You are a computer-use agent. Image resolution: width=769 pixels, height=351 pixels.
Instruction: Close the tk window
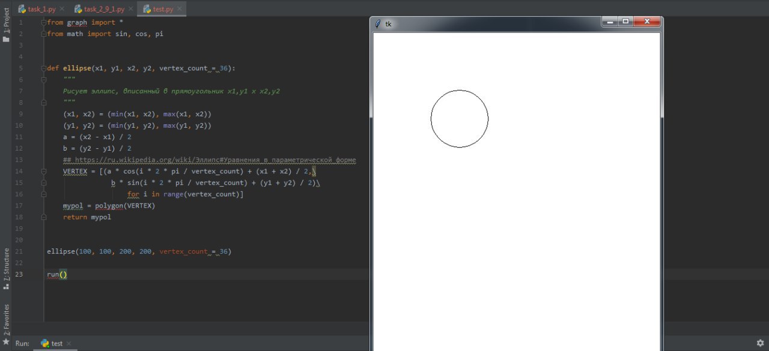click(x=648, y=22)
